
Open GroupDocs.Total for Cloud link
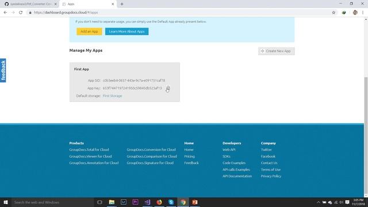89,149
